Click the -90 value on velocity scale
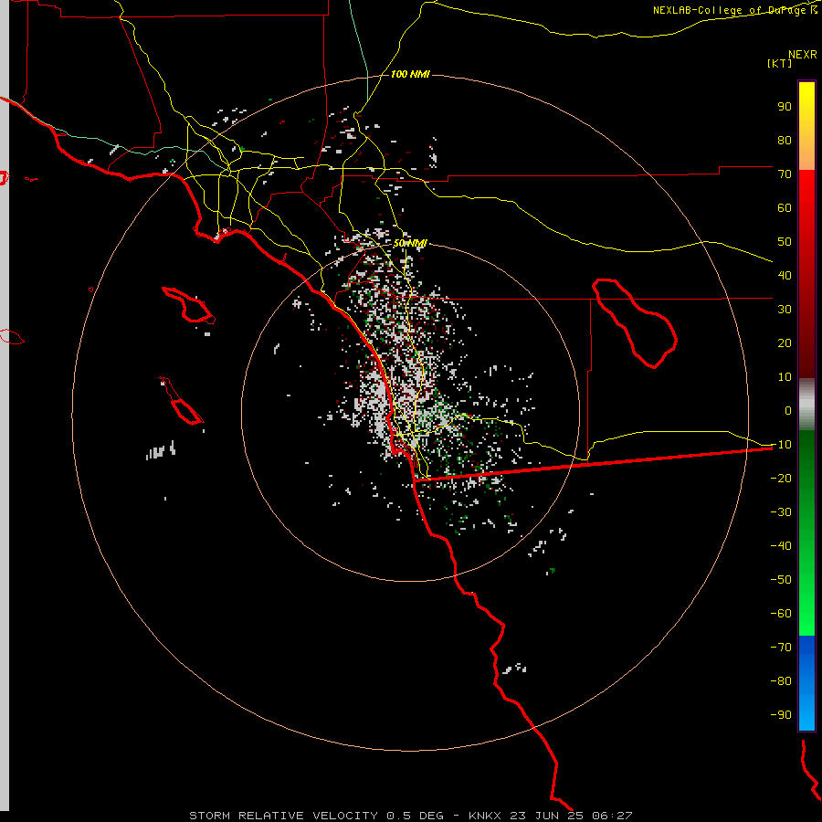Screen dimensions: 822x822 tap(781, 714)
